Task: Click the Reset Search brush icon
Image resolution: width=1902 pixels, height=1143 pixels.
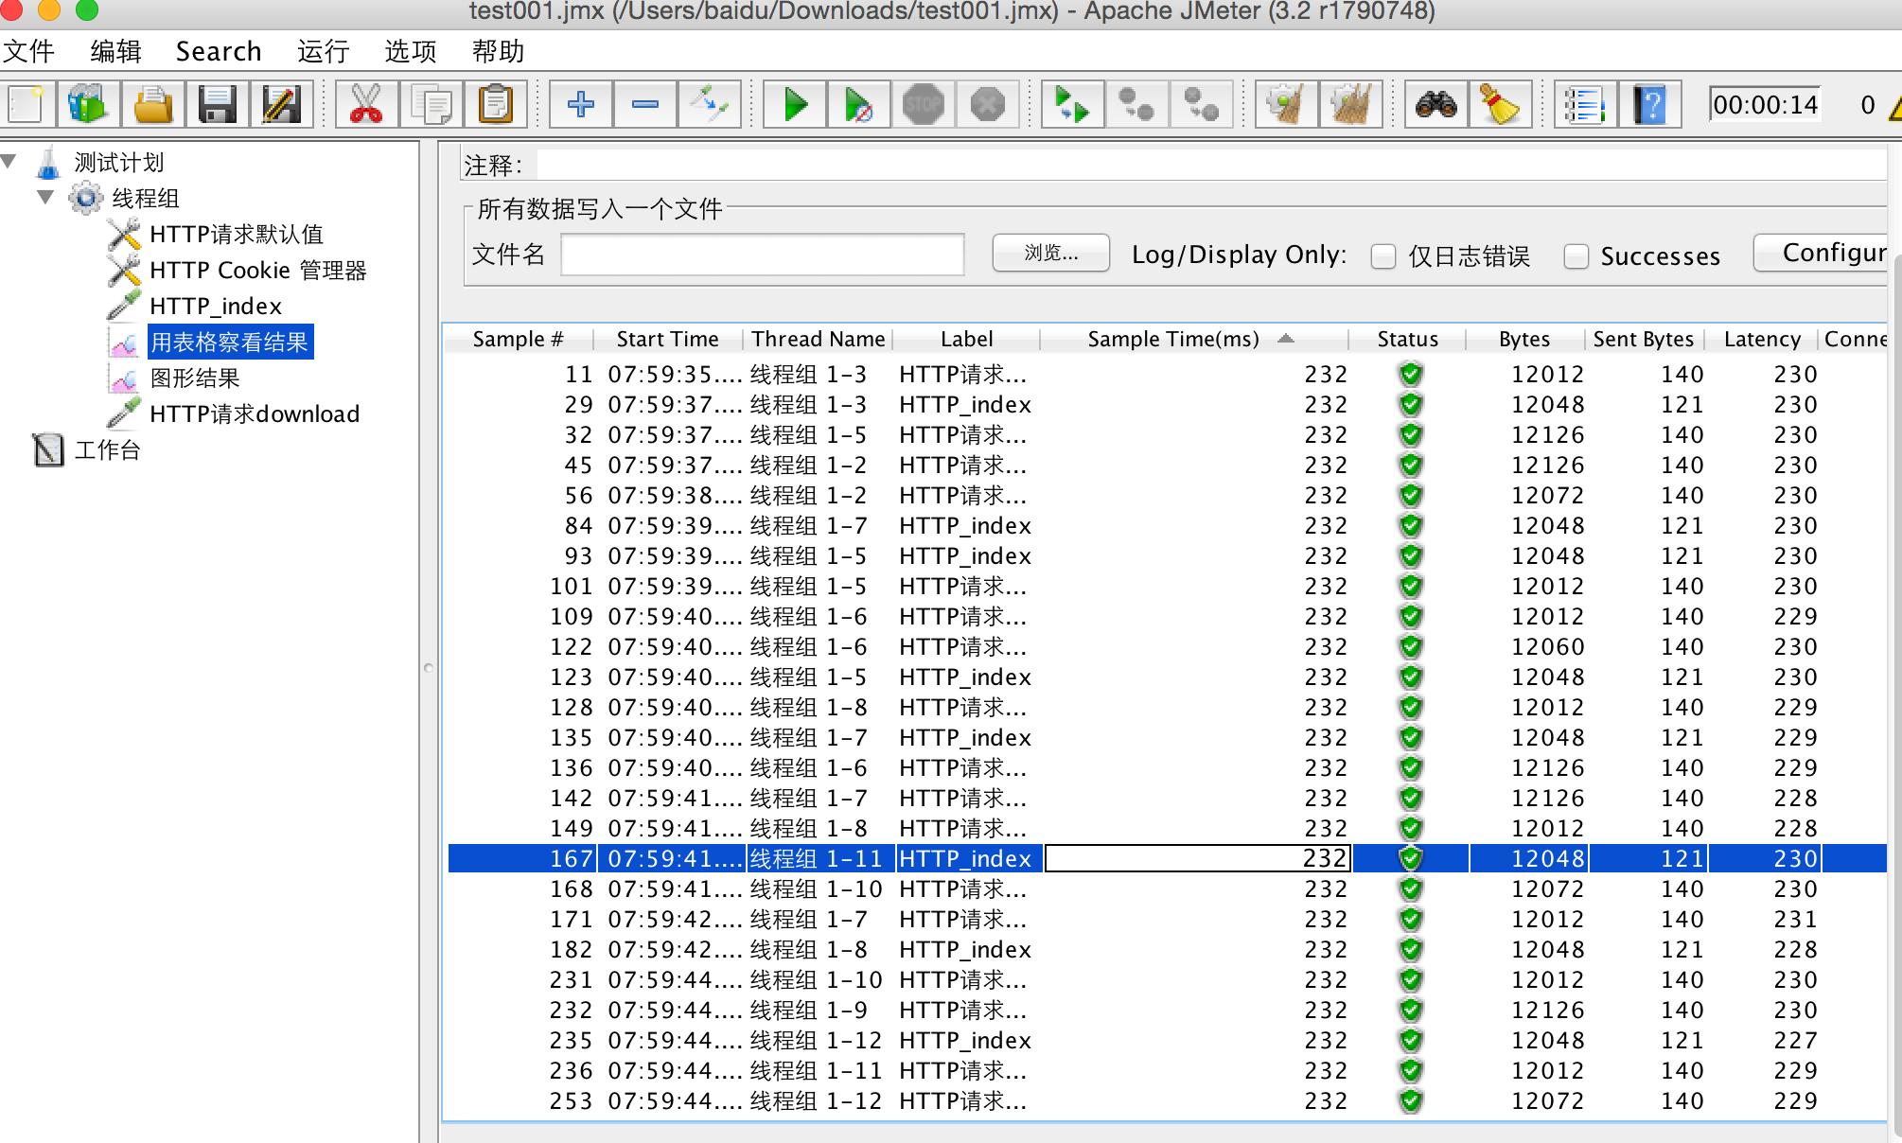Action: (x=1500, y=104)
